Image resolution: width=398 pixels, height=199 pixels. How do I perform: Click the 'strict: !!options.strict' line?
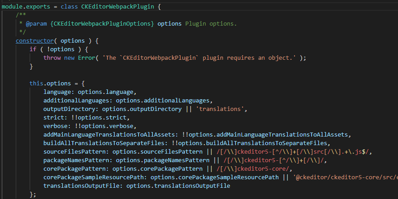tap(86, 118)
